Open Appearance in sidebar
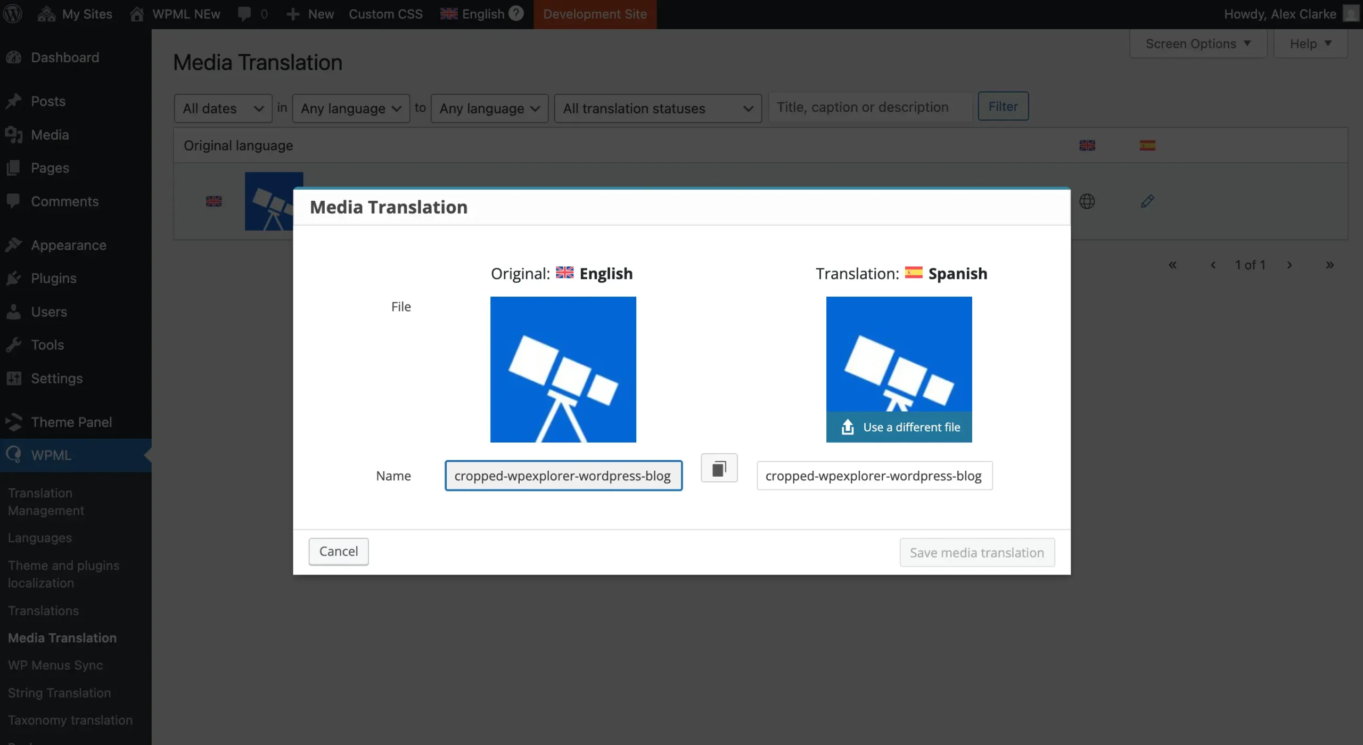 tap(76, 245)
